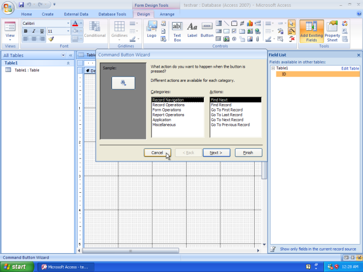Screen dimensions: 363x272
Task: Collapse the navigation pane shutter bar
Action: (71, 55)
